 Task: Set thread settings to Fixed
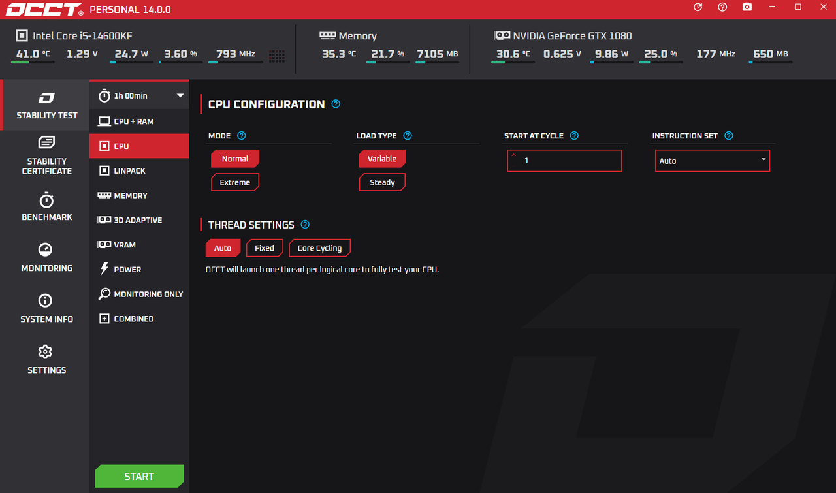[x=265, y=248]
